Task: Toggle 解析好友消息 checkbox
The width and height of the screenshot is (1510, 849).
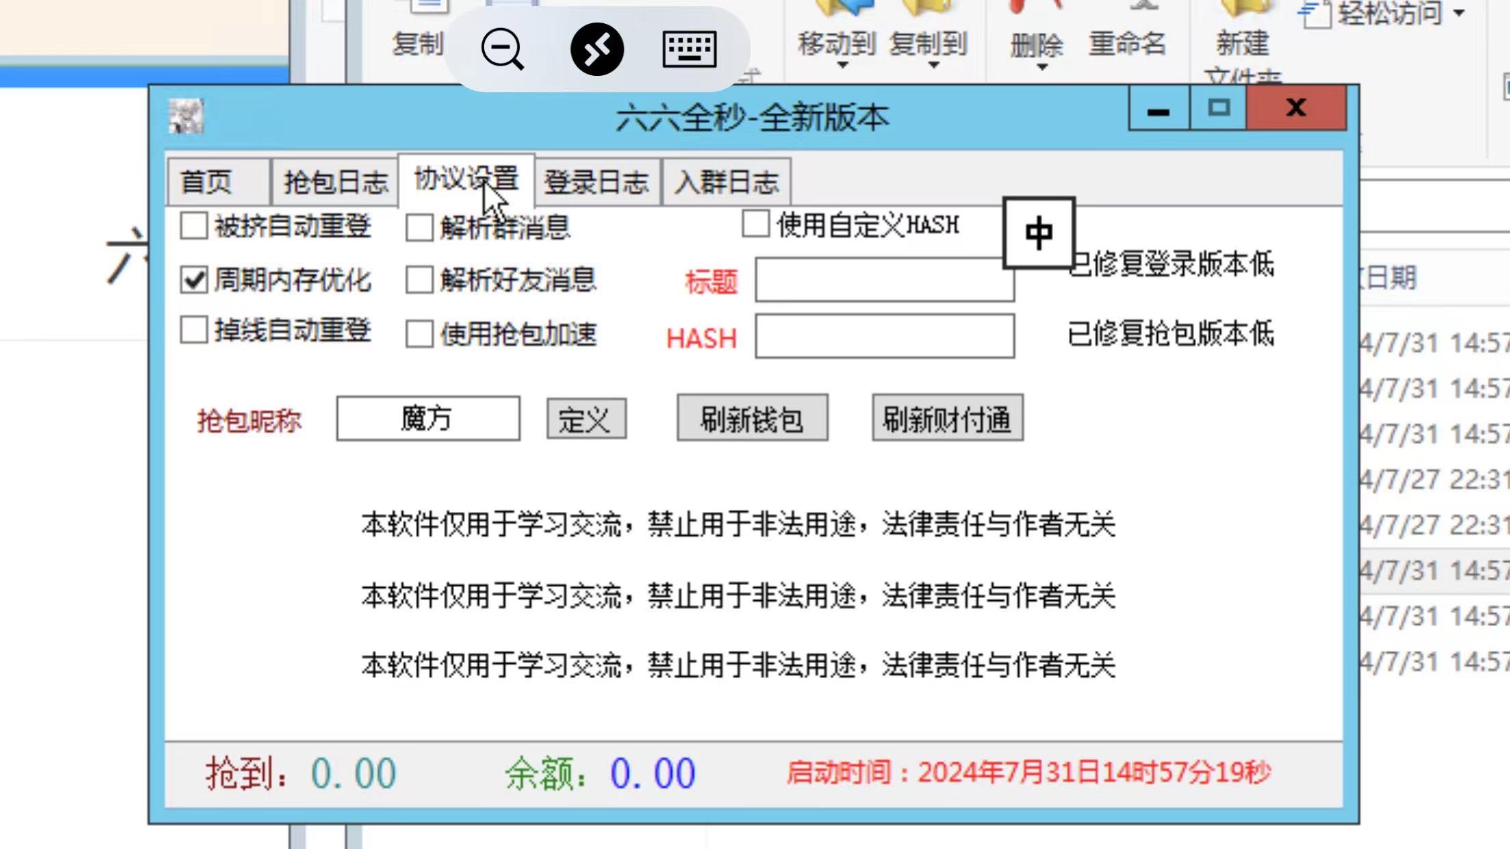Action: [419, 280]
